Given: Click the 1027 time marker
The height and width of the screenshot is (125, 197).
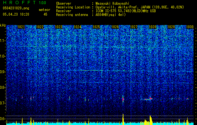Looking at the screenshot, I should [134, 27].
